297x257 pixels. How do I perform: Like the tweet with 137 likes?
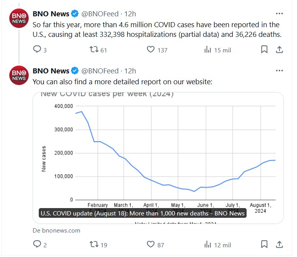click(x=150, y=50)
